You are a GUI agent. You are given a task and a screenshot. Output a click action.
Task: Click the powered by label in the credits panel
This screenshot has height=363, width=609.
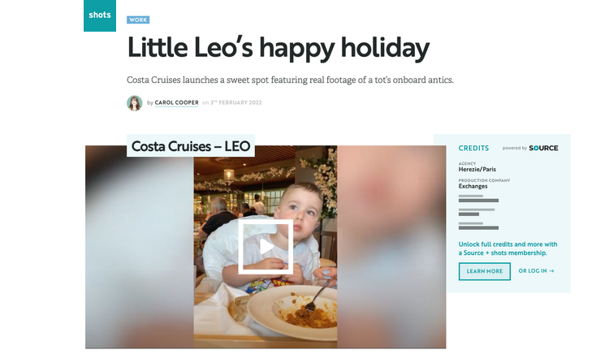(515, 148)
